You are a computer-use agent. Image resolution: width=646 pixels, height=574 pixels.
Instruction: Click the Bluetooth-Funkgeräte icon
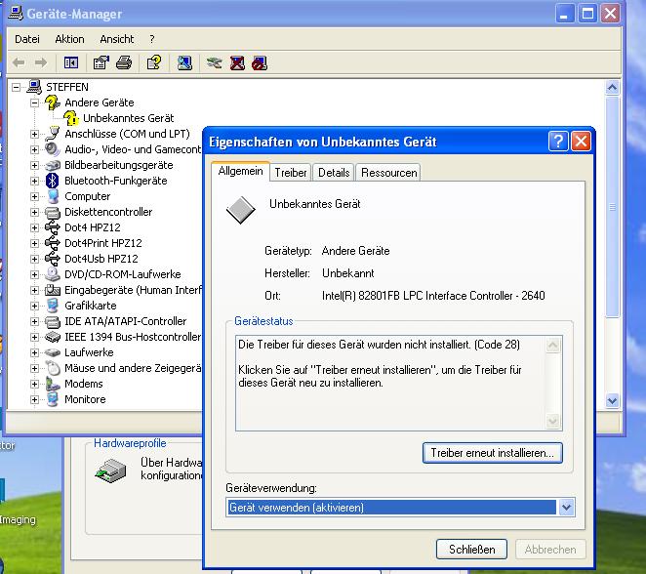[x=53, y=181]
